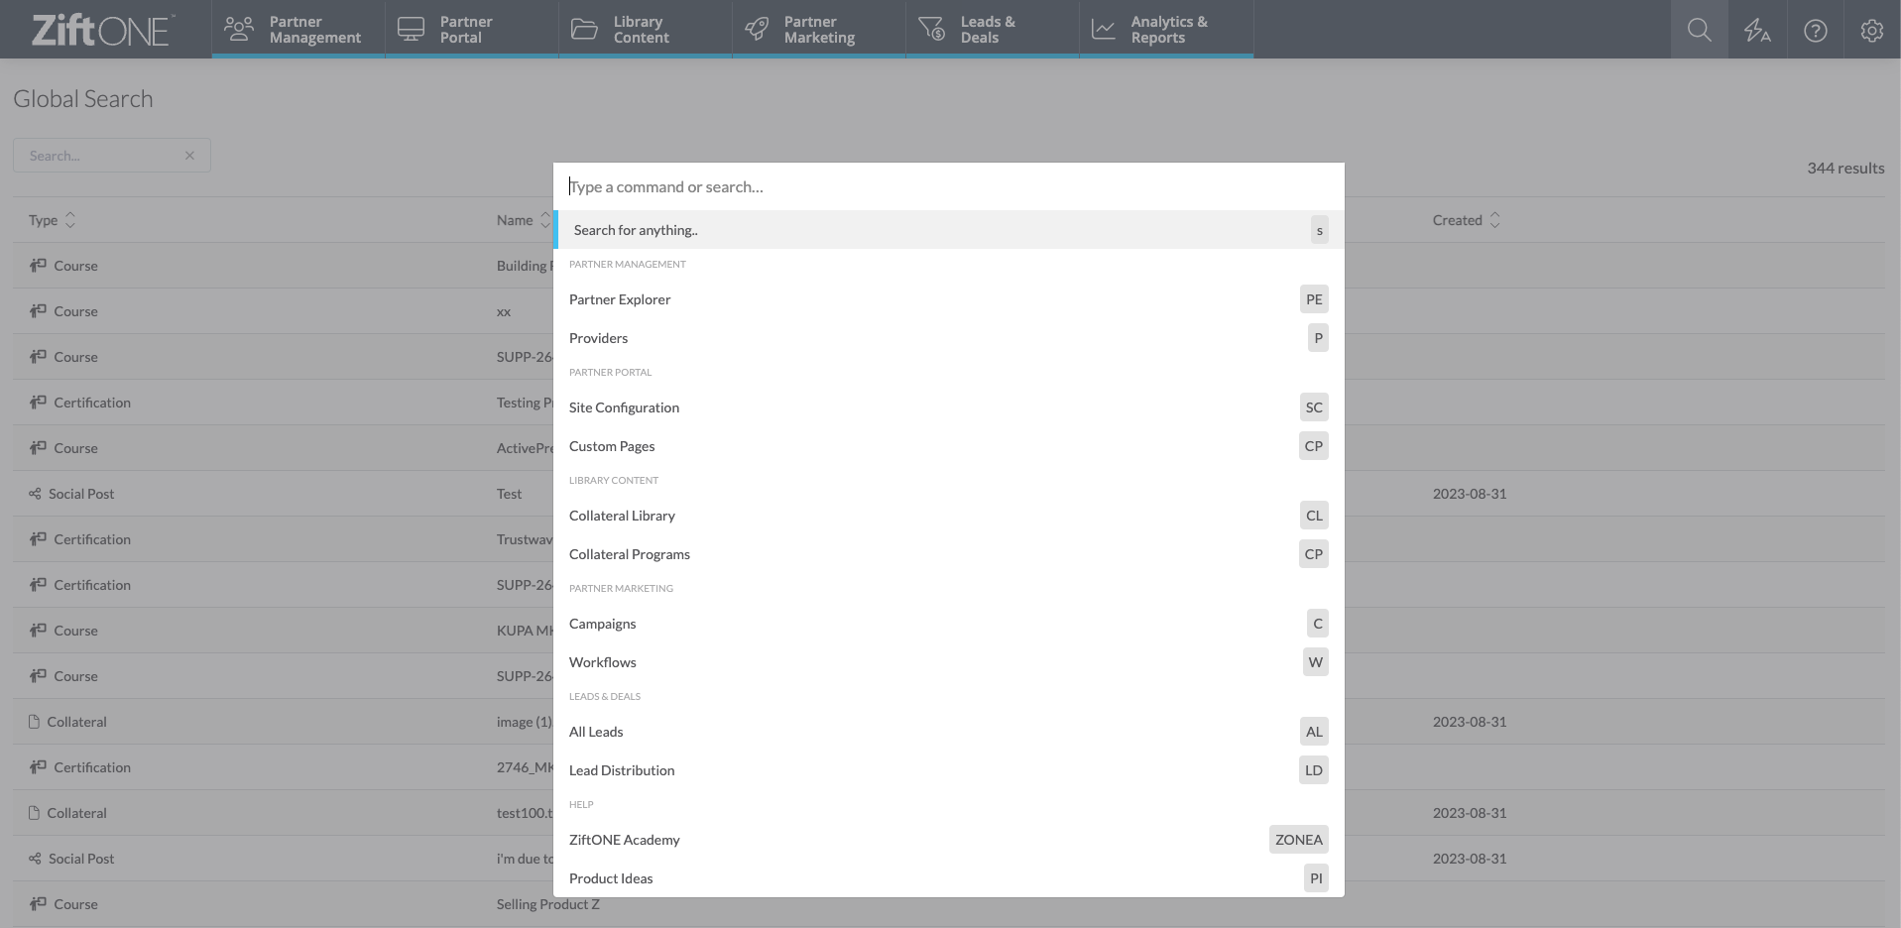The width and height of the screenshot is (1901, 928).
Task: Click the LD shortcut badge
Action: tap(1314, 770)
